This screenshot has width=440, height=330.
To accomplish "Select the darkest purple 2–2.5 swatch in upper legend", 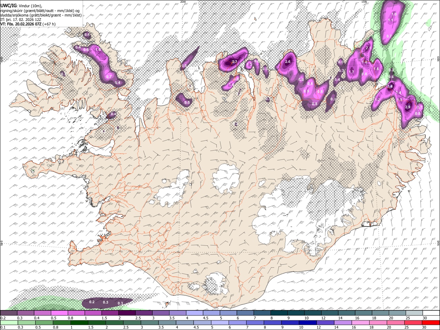I will click(127, 313).
